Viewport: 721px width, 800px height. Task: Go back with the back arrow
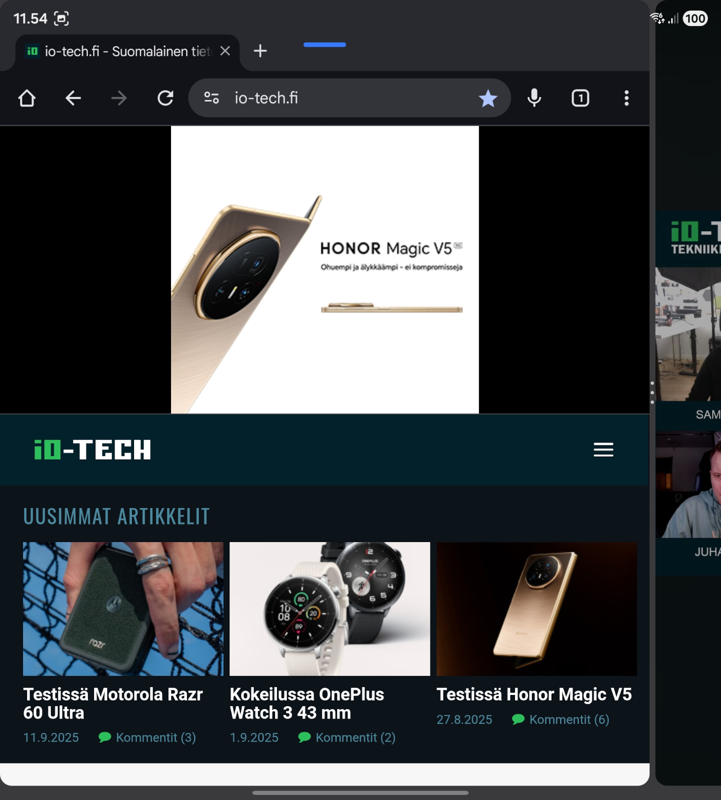pyautogui.click(x=73, y=98)
